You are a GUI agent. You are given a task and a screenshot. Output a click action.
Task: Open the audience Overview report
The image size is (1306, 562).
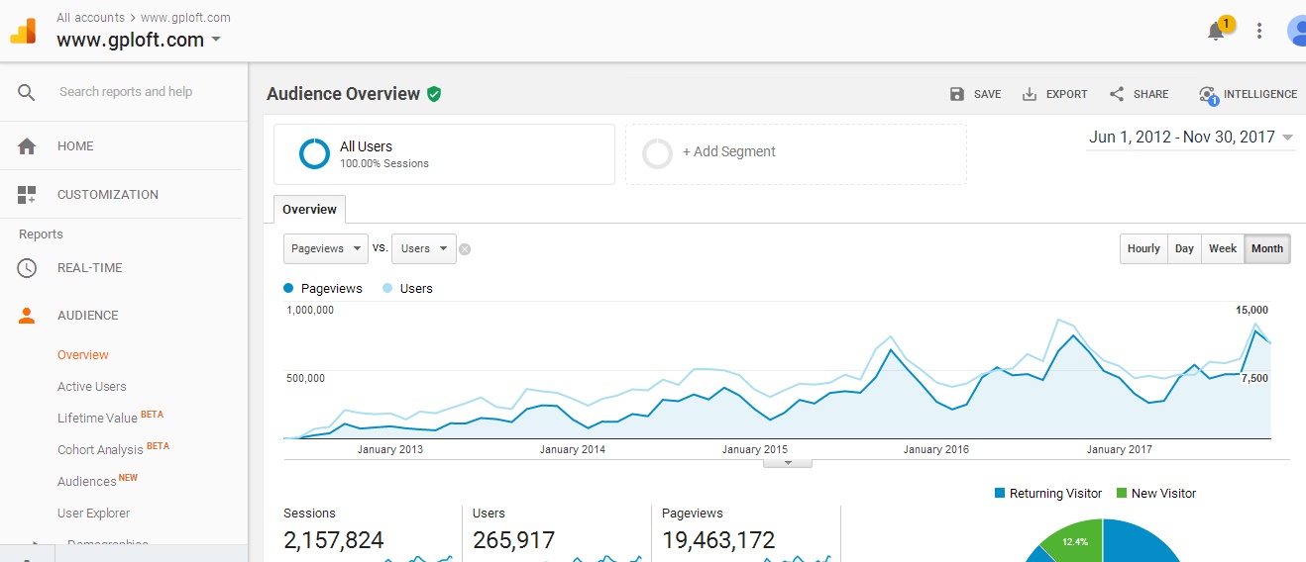pyautogui.click(x=83, y=355)
